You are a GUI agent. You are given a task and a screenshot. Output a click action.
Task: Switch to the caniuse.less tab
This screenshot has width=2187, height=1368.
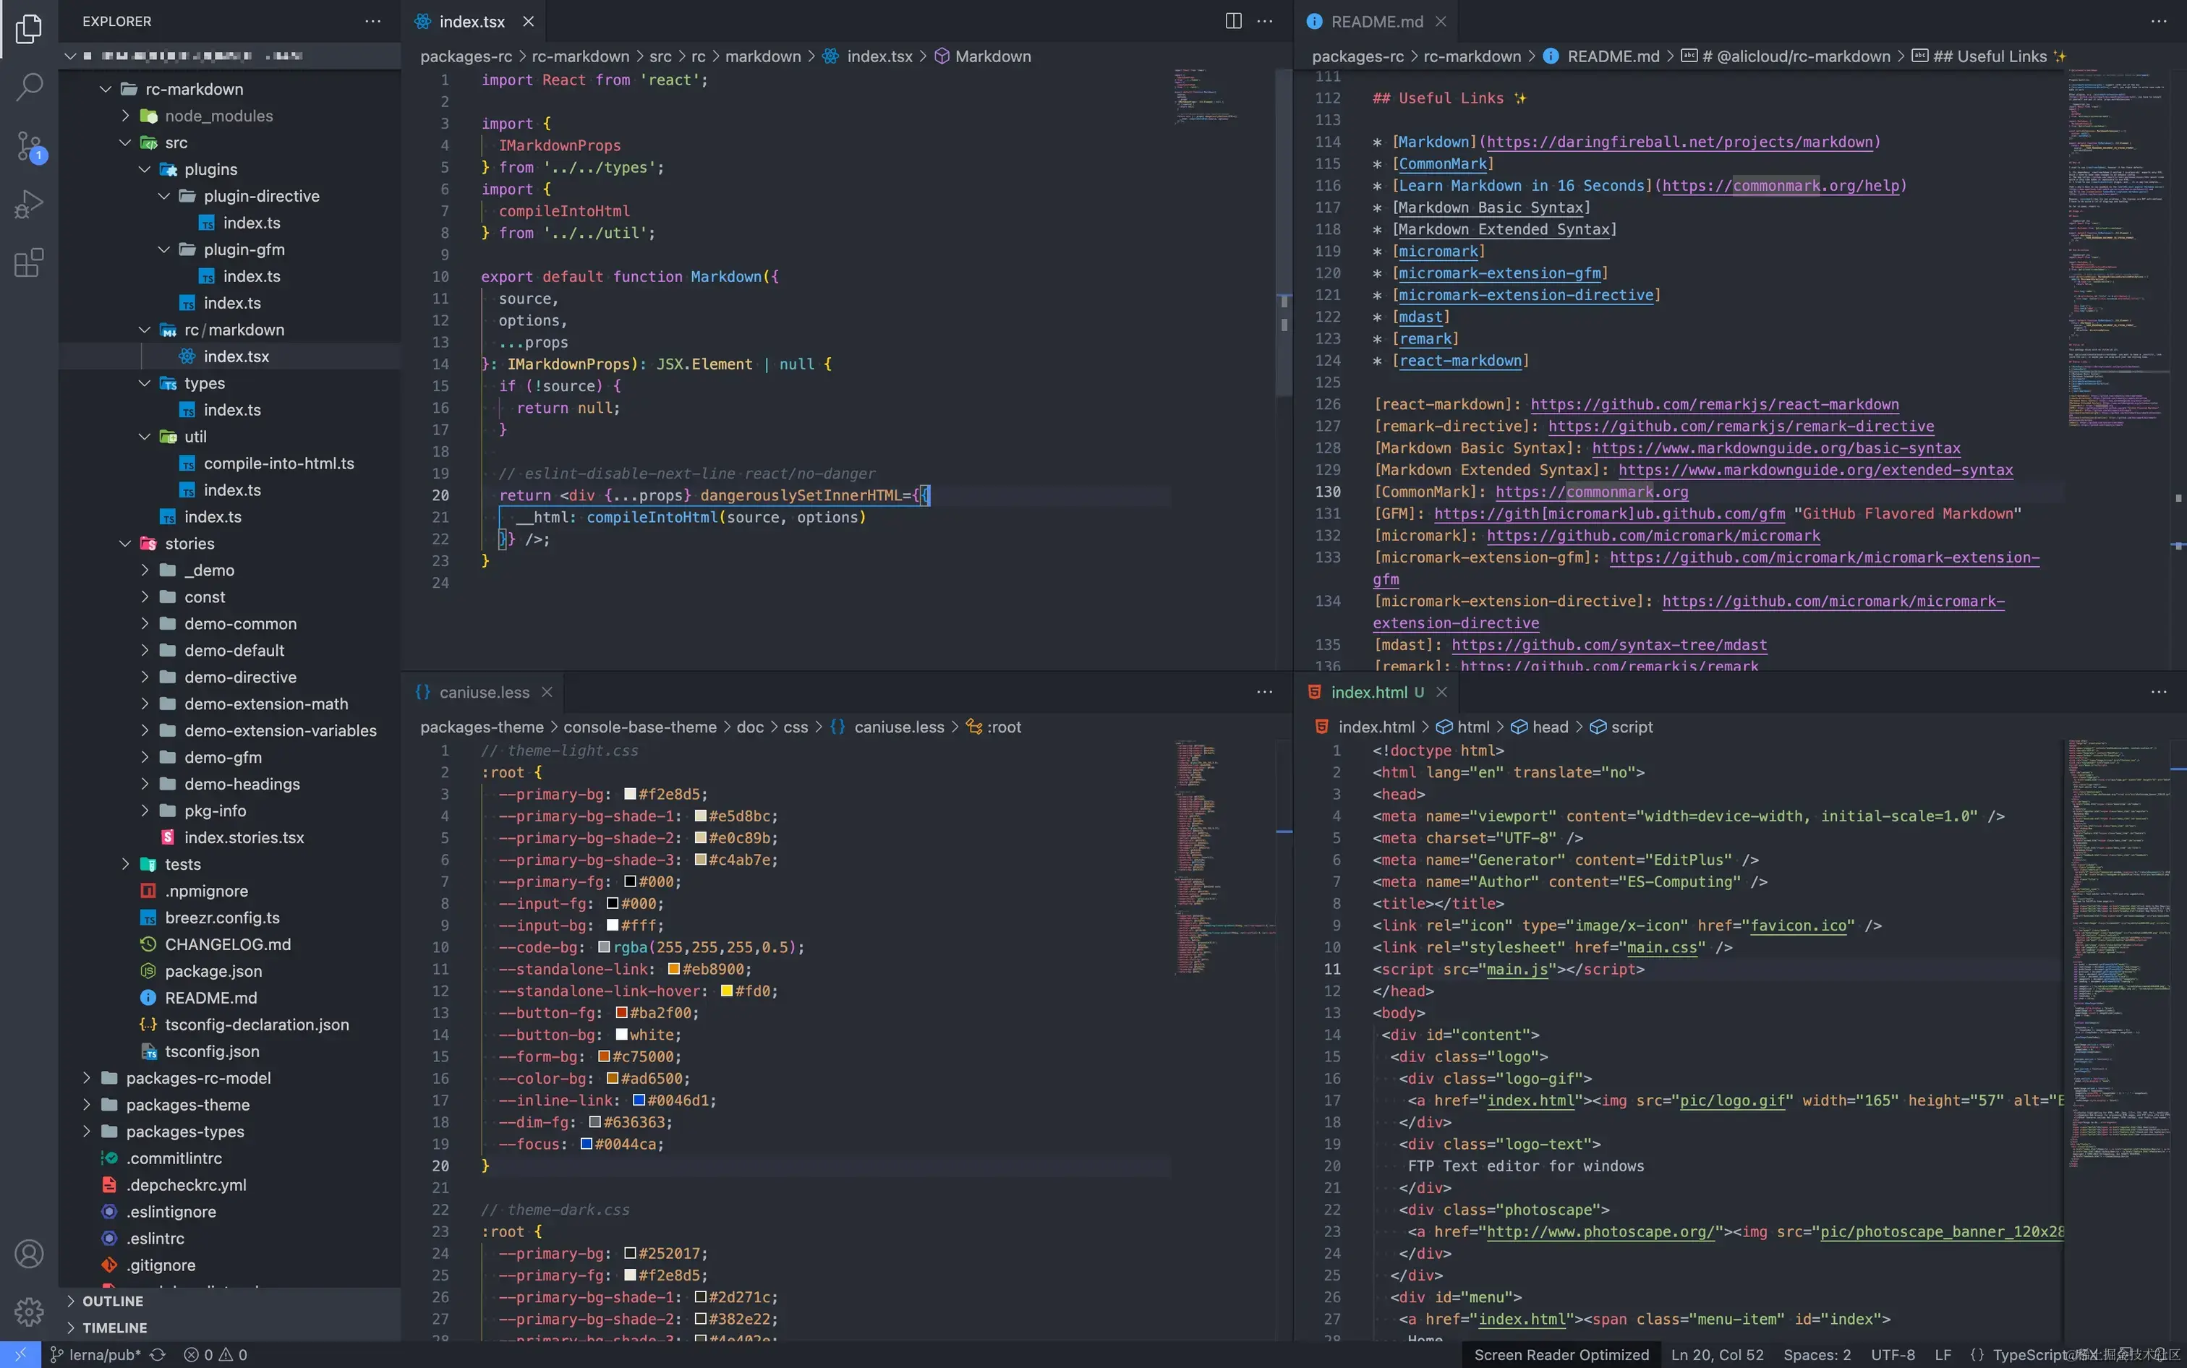[483, 692]
